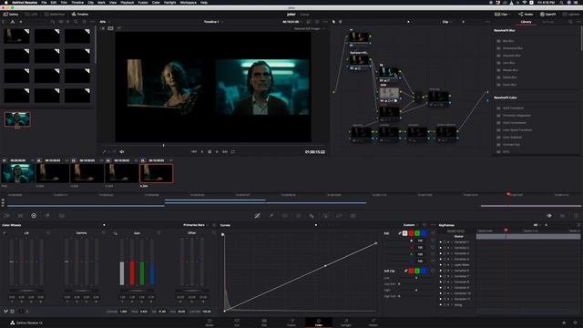
Task: Open the File menu
Action: pos(44,2)
